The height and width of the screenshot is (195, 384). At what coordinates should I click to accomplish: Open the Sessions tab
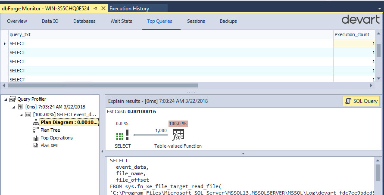coord(196,21)
